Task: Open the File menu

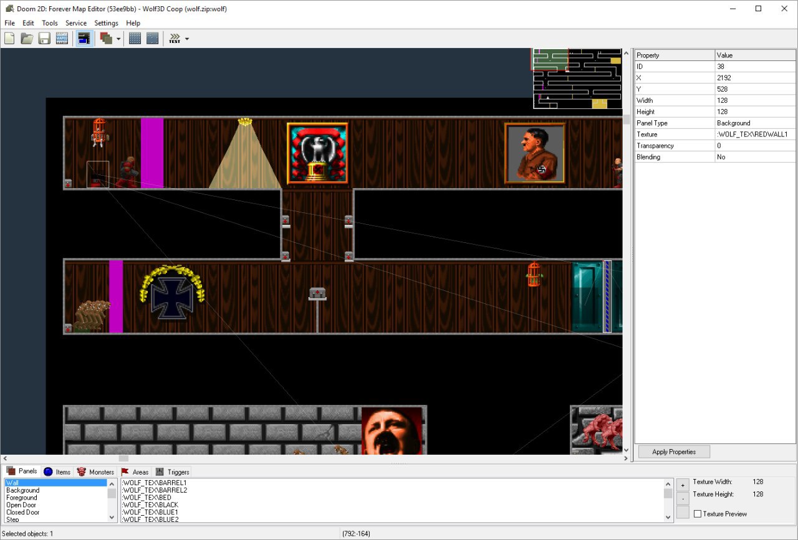Action: 9,23
